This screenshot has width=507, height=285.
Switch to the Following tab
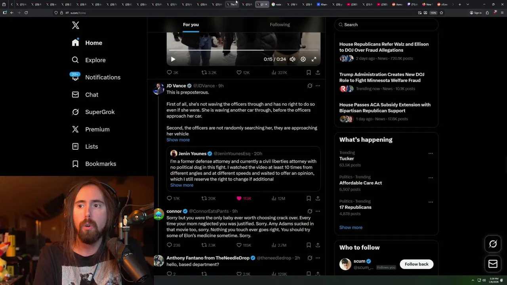(280, 25)
